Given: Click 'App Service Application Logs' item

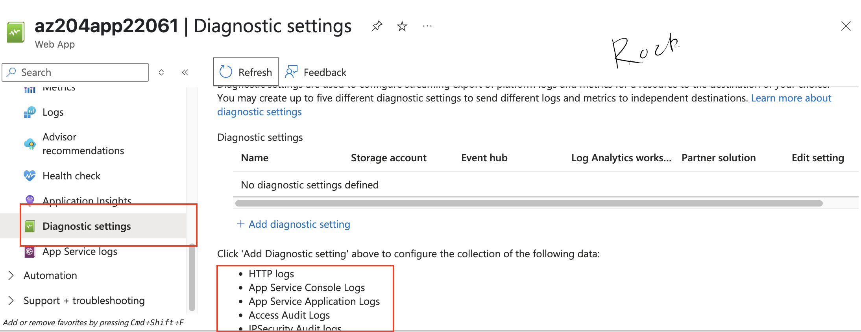Looking at the screenshot, I should coord(314,301).
